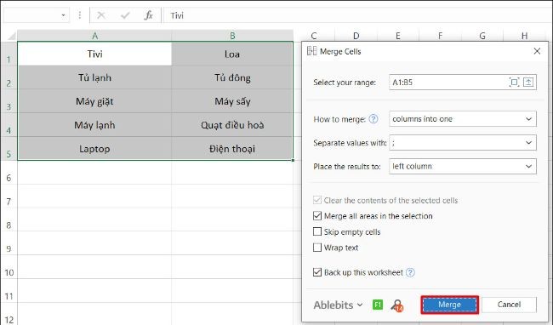Enable Skip empty cells checkbox
Image resolution: width=553 pixels, height=325 pixels.
(317, 231)
